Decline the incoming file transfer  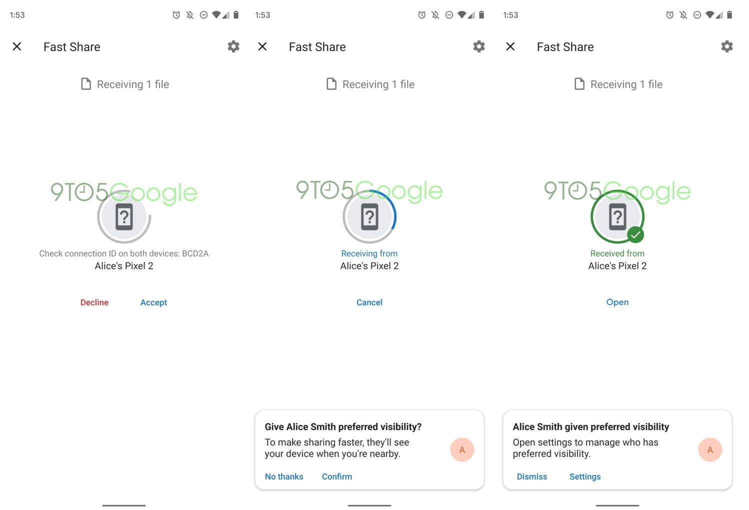94,302
